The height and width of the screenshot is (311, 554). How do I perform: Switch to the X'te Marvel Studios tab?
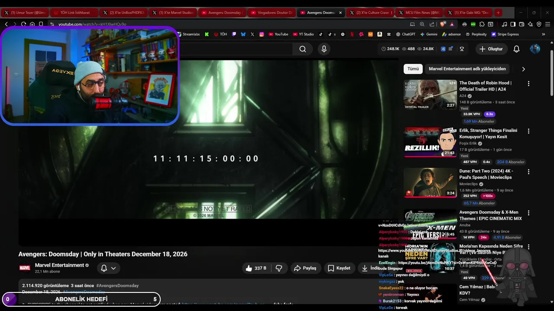173,13
